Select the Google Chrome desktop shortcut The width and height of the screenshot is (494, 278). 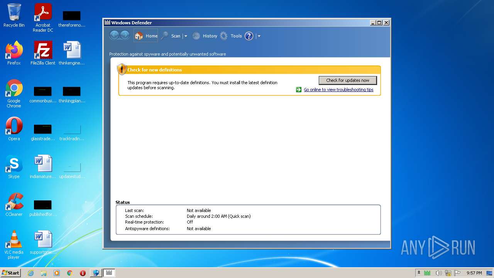pos(14,93)
